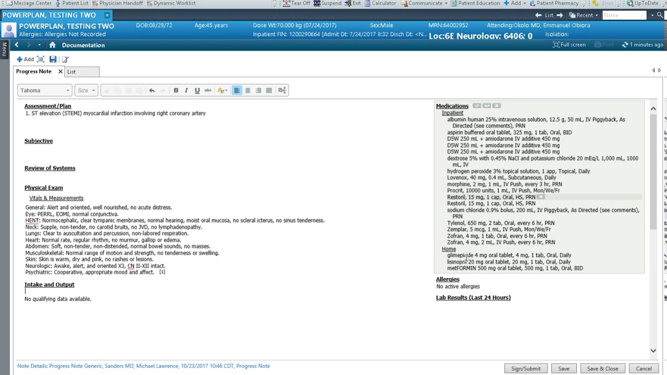Click the green-bordered preview icon next to Add
Image resolution: width=667 pixels, height=375 pixels.
click(41, 59)
